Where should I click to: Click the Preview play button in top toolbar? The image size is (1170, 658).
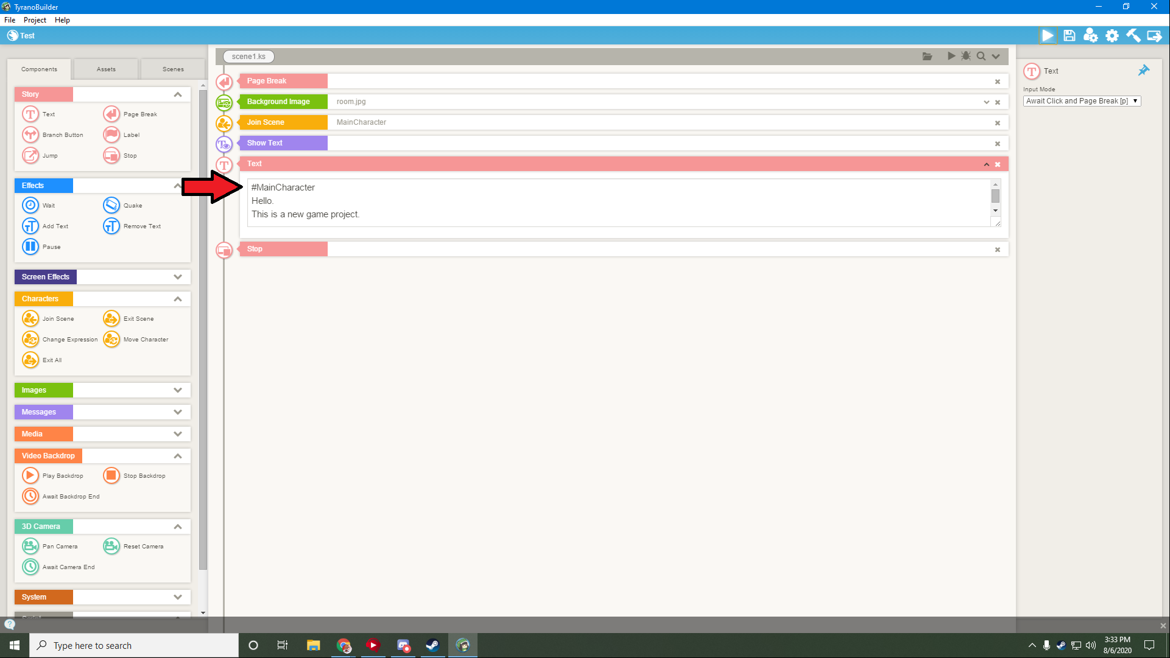coord(1048,36)
